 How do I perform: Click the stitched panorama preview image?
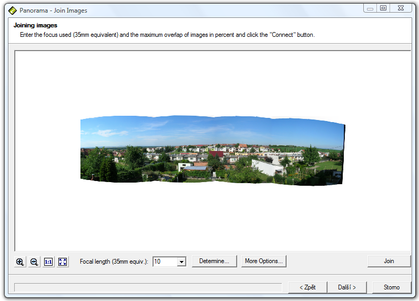pos(213,150)
